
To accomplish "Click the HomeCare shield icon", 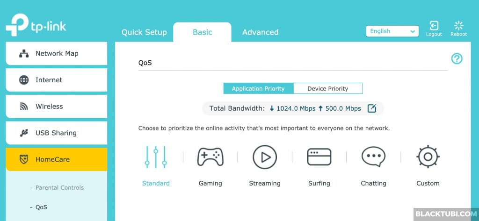I will 24,159.
